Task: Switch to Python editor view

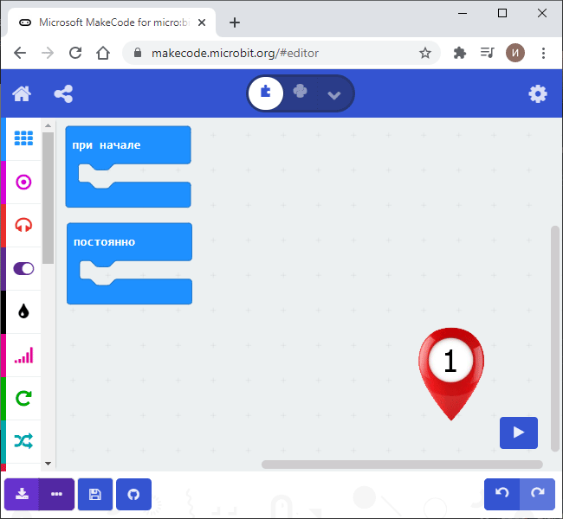Action: [x=301, y=92]
